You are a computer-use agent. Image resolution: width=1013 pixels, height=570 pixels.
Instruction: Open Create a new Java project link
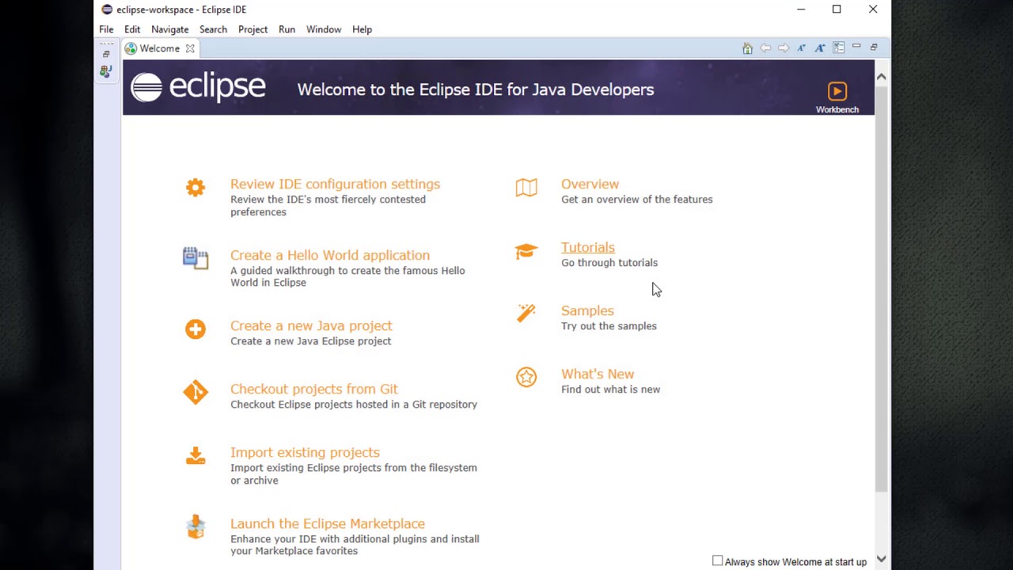coord(311,325)
